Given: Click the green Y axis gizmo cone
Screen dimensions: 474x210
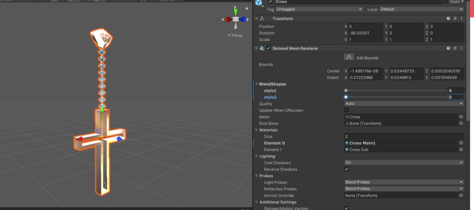Looking at the screenshot, I should 236,12.
